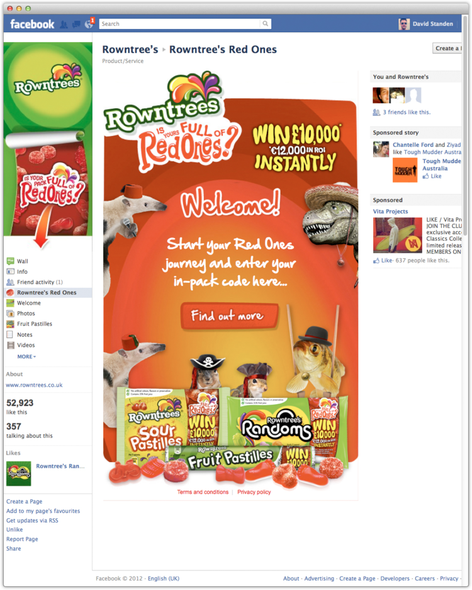
Task: Like Tough Mudder Australia thumbs-up icon
Action: (x=425, y=176)
